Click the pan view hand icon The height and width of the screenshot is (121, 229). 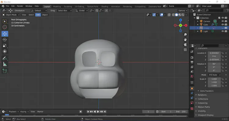point(185,40)
